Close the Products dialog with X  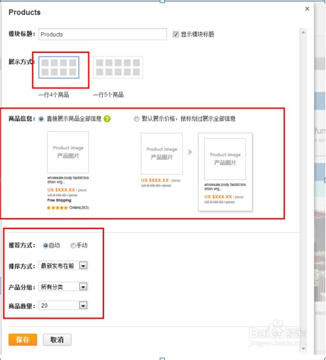pos(307,9)
